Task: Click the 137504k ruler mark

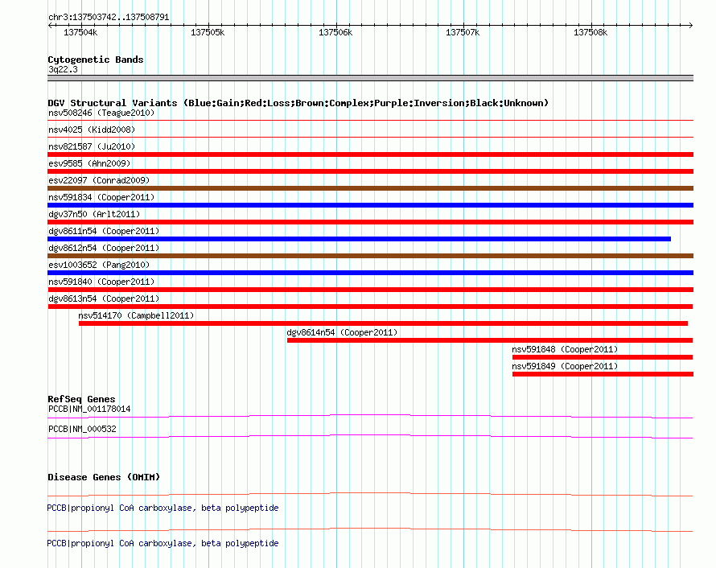Action: [80, 32]
